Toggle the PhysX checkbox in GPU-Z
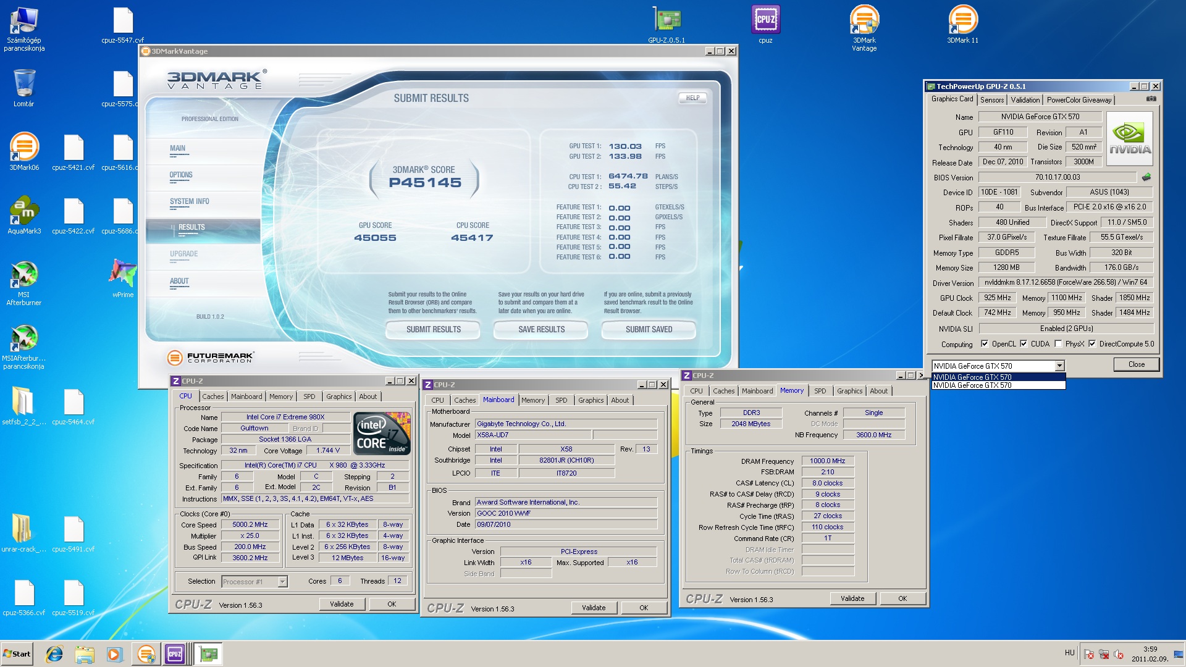 tap(1058, 344)
